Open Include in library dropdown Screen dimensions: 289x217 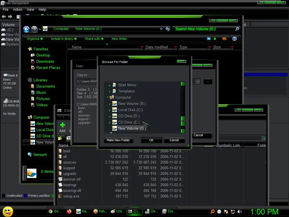pyautogui.click(x=64, y=39)
